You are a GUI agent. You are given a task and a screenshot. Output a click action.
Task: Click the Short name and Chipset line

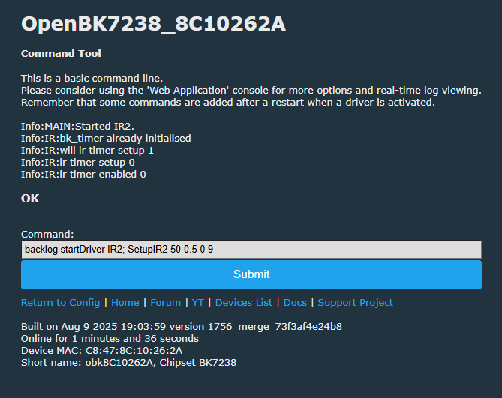click(x=128, y=363)
